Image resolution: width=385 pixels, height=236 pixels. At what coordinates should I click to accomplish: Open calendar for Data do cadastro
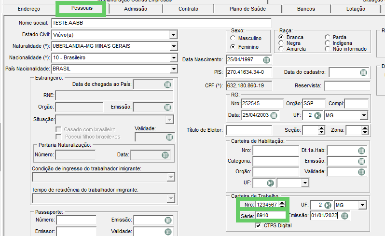point(363,72)
